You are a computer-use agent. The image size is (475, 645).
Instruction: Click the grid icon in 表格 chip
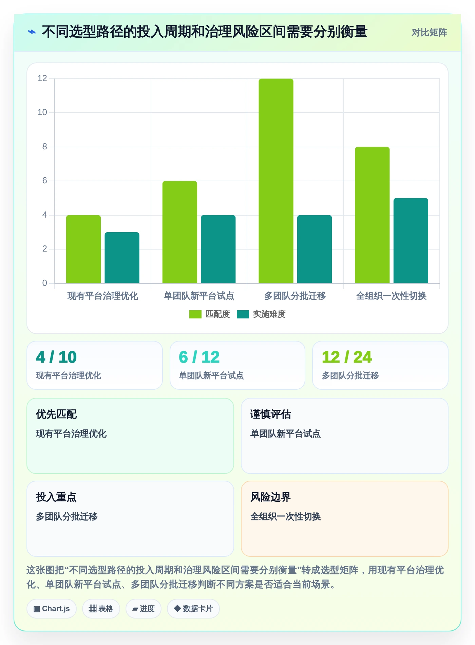[x=93, y=609]
